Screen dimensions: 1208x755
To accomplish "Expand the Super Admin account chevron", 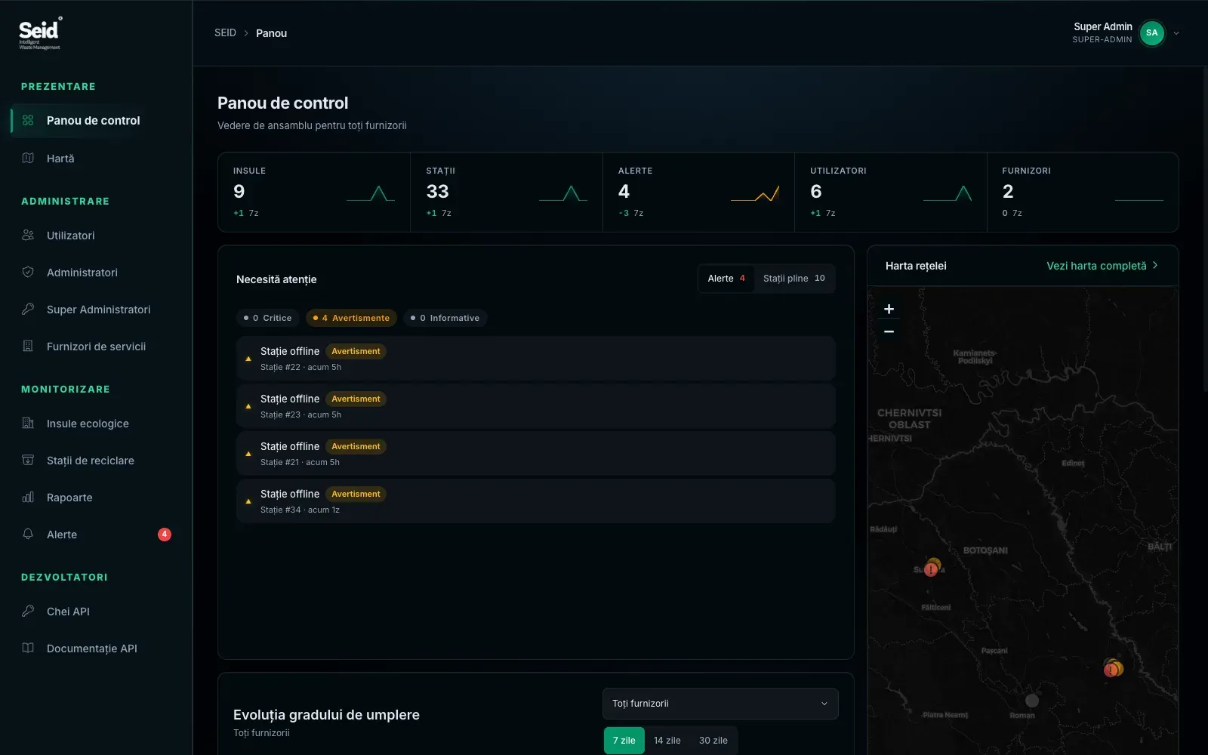I will pyautogui.click(x=1176, y=33).
